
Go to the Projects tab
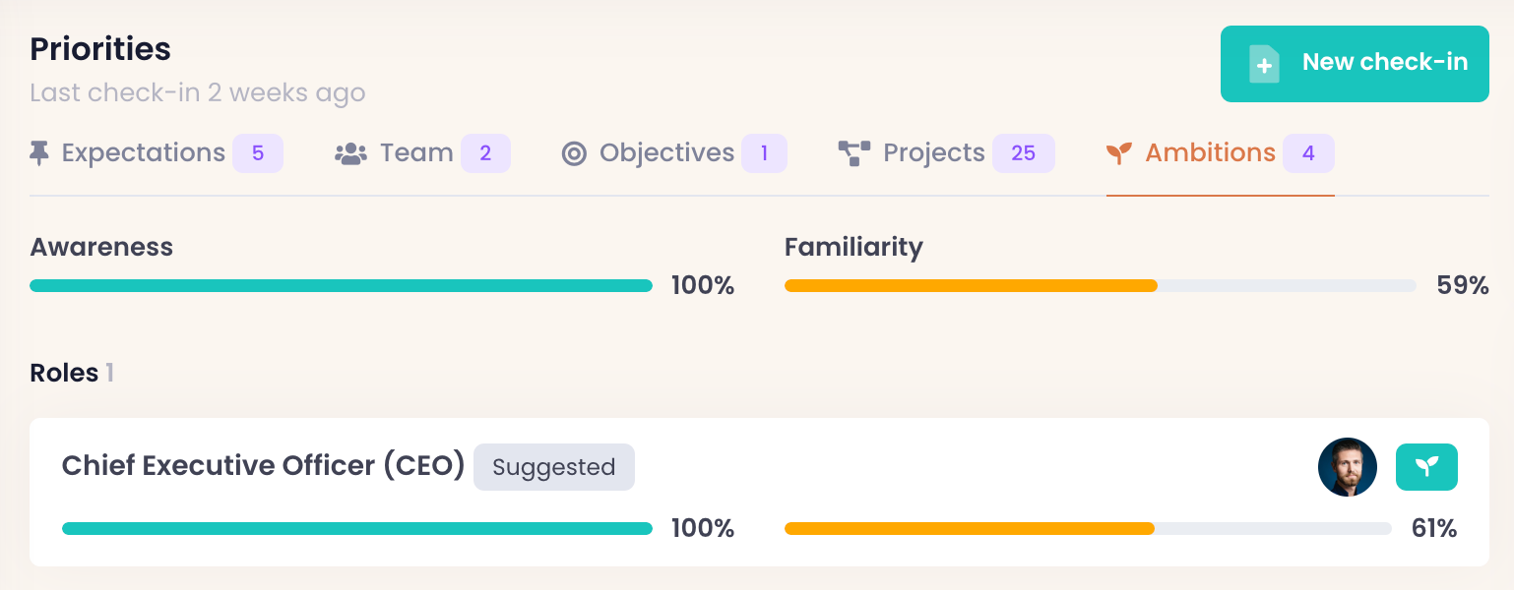coord(933,153)
